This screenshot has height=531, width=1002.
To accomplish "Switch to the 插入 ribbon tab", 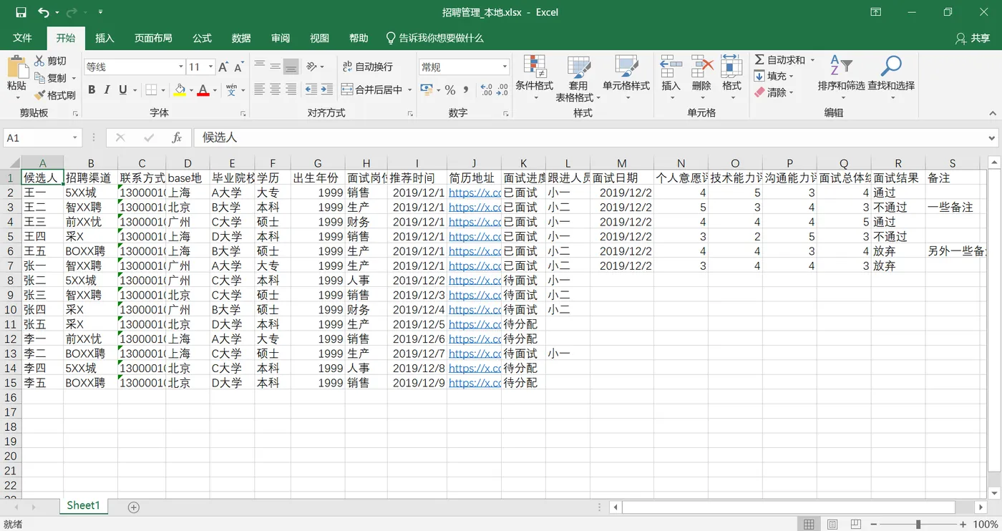I will [104, 38].
